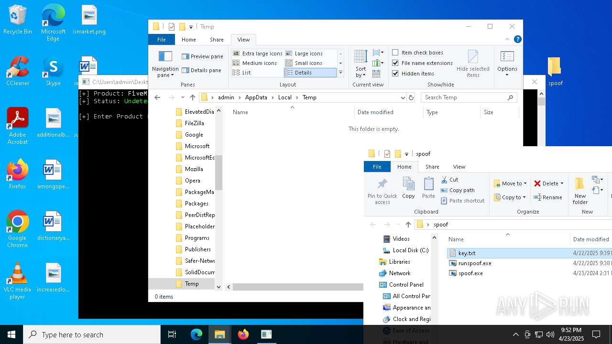The width and height of the screenshot is (612, 344).
Task: Launch Microsoft Edge from the desktop
Action: click(x=53, y=23)
